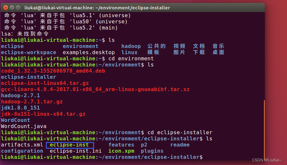Click 'eclipse-inst-linux64.tar.gz' archive name
This screenshot has width=287, height=165.
[x=45, y=83]
